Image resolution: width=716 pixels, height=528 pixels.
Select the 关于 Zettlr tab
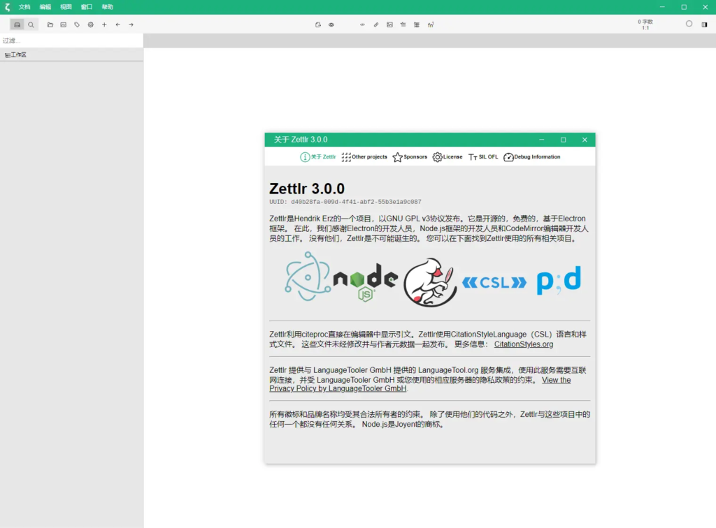[x=318, y=157]
